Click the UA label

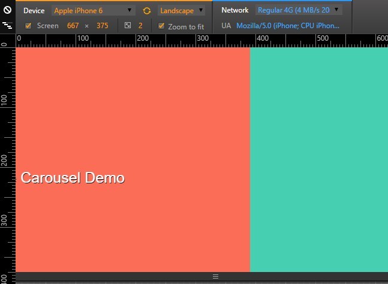(226, 26)
